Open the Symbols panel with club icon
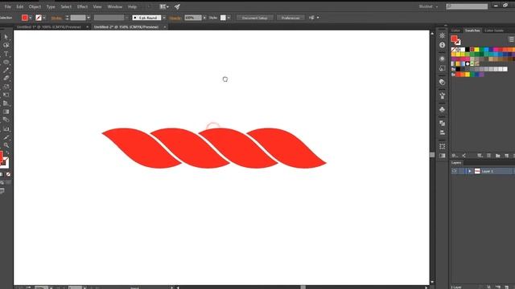Viewport: 515px width, 289px height. (x=442, y=109)
